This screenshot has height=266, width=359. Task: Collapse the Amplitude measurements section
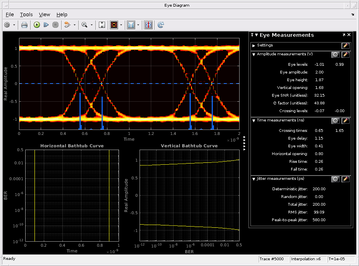pyautogui.click(x=254, y=55)
